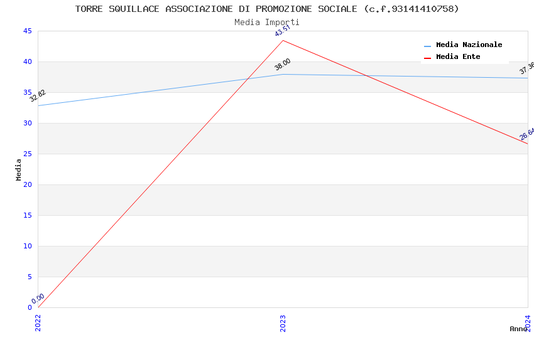Viewport: 534px width, 345px height.
Task: Click the Anno axis title
Action: (518, 329)
